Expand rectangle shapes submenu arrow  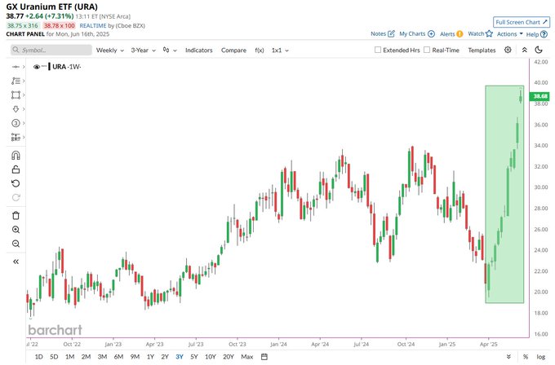(24, 95)
